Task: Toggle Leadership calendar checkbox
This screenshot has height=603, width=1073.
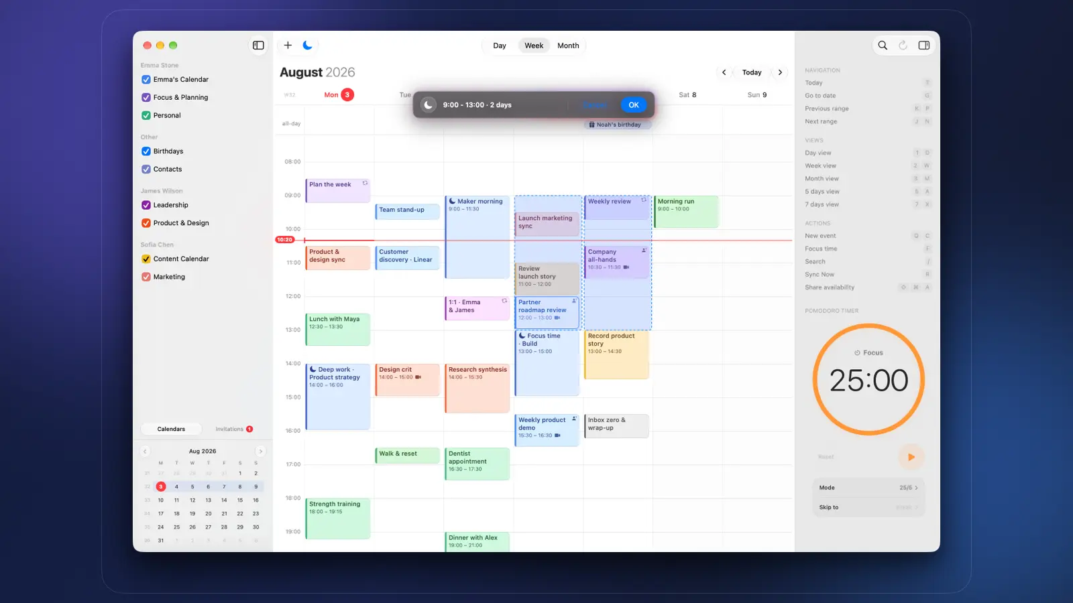Action: click(x=146, y=205)
